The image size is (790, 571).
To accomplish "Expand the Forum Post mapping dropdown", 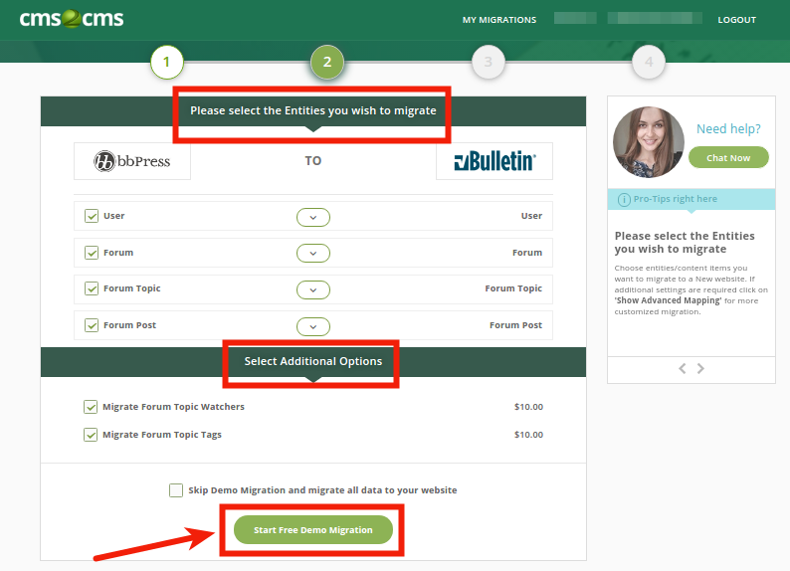I will click(x=313, y=327).
